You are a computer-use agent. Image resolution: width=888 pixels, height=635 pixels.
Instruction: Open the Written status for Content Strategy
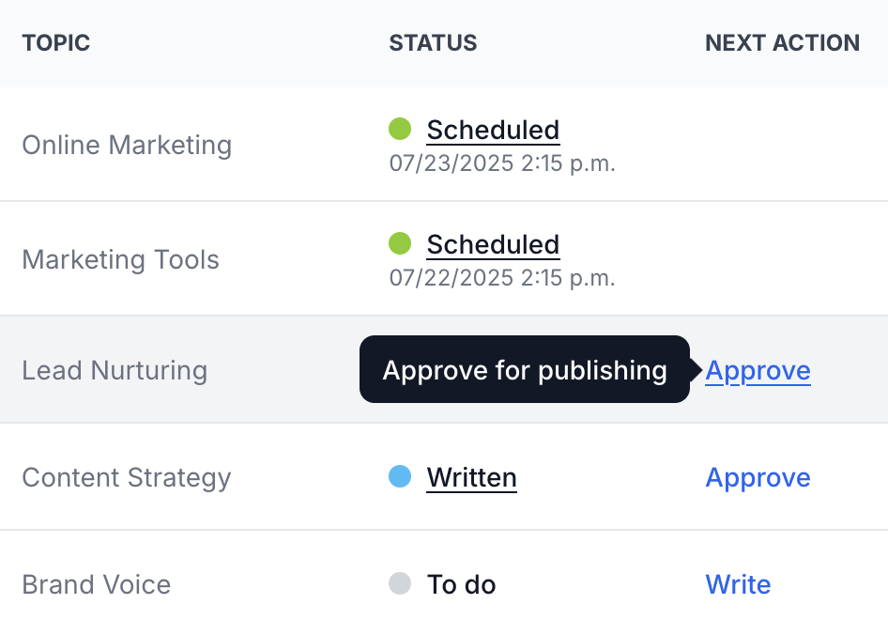pyautogui.click(x=471, y=477)
